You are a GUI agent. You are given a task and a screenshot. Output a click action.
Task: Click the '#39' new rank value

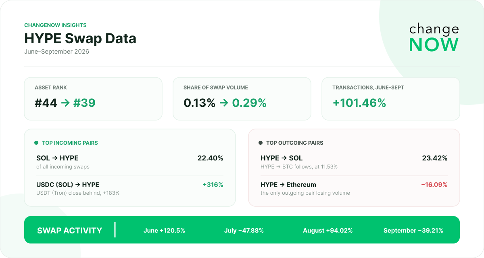click(84, 103)
